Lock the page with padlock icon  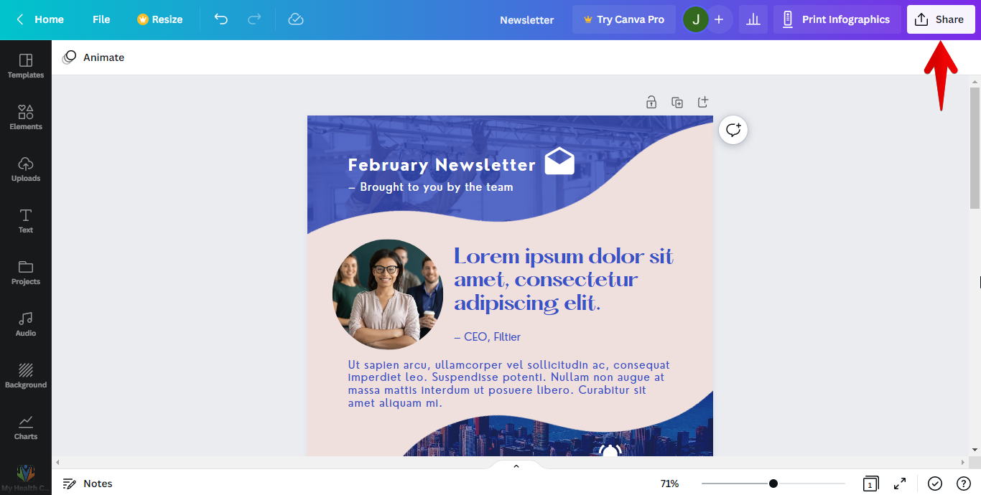coord(651,102)
